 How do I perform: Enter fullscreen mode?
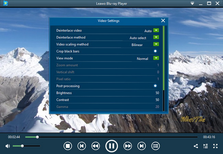tap(215, 146)
